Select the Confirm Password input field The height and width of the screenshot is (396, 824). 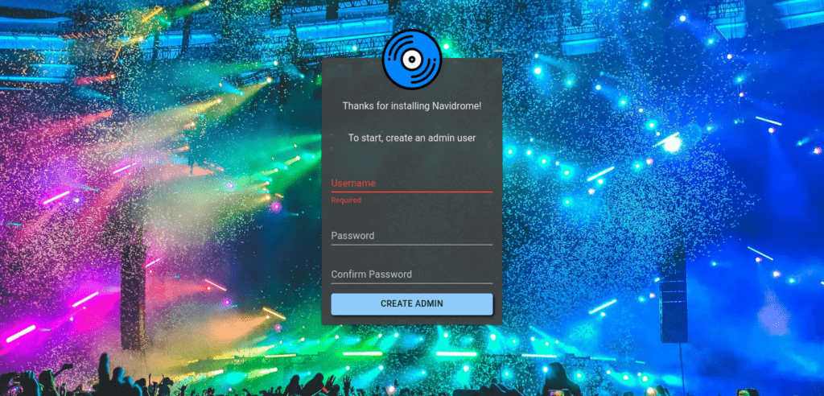[411, 274]
